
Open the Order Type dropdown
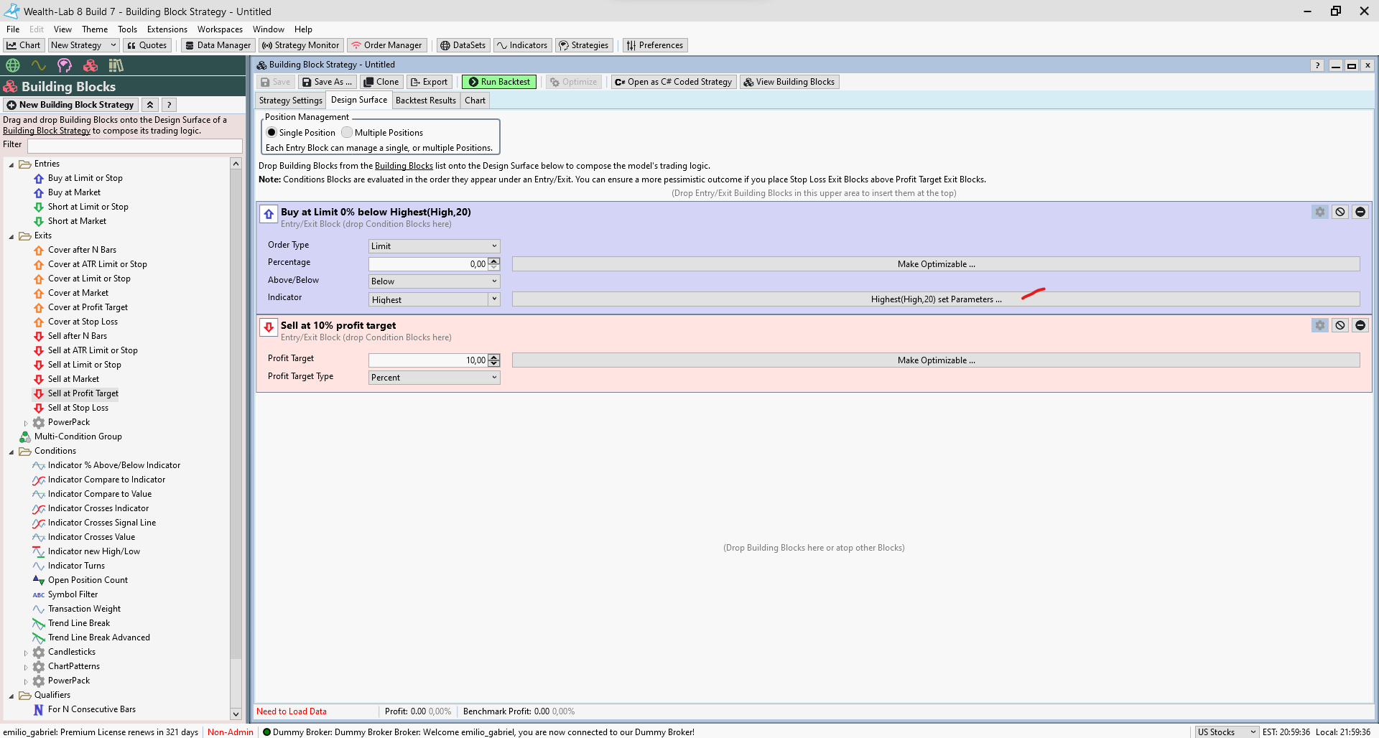tap(434, 246)
